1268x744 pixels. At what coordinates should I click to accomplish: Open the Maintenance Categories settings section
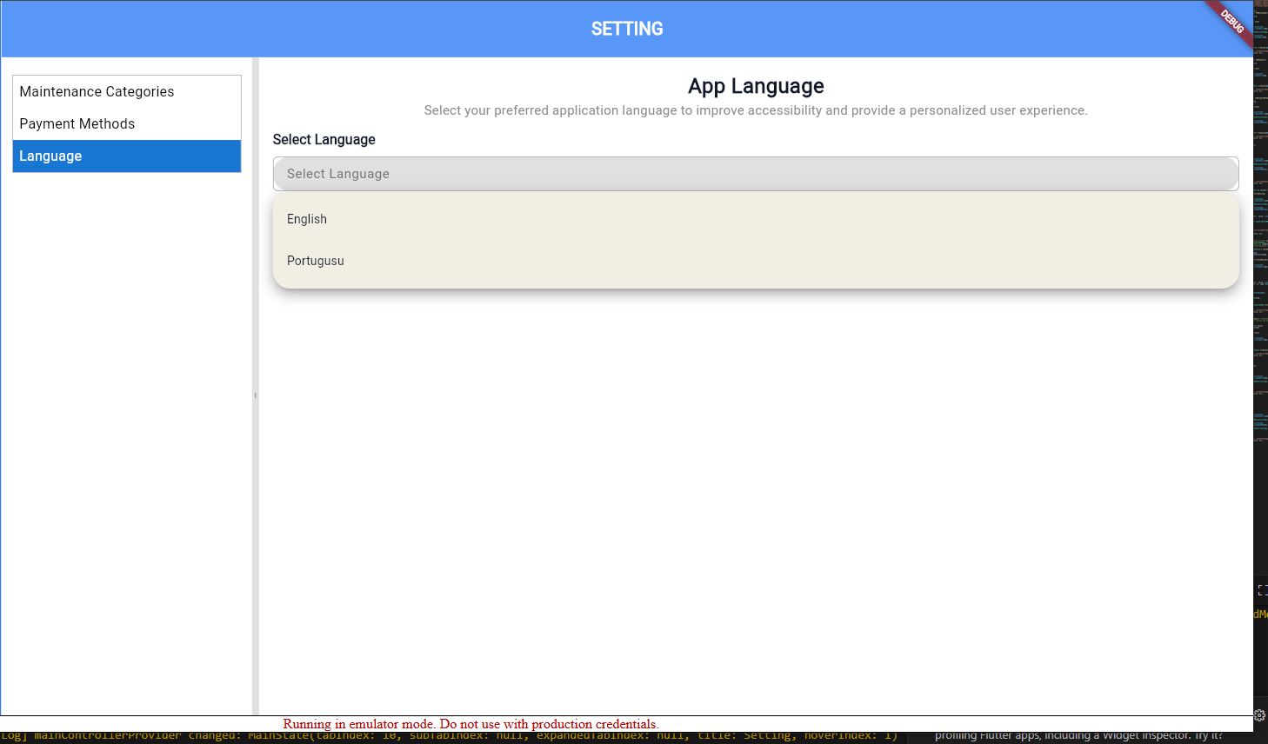(x=97, y=91)
